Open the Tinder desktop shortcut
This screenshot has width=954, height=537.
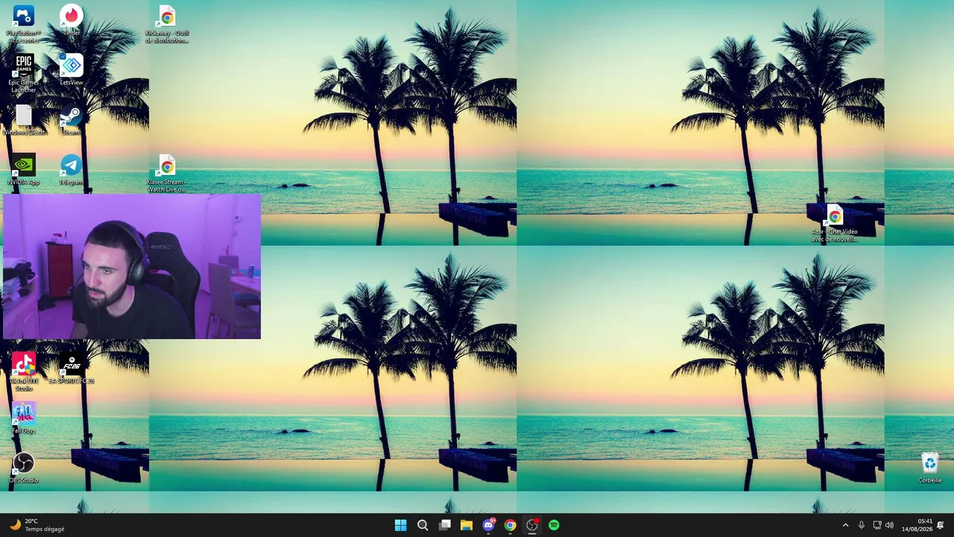[x=72, y=20]
